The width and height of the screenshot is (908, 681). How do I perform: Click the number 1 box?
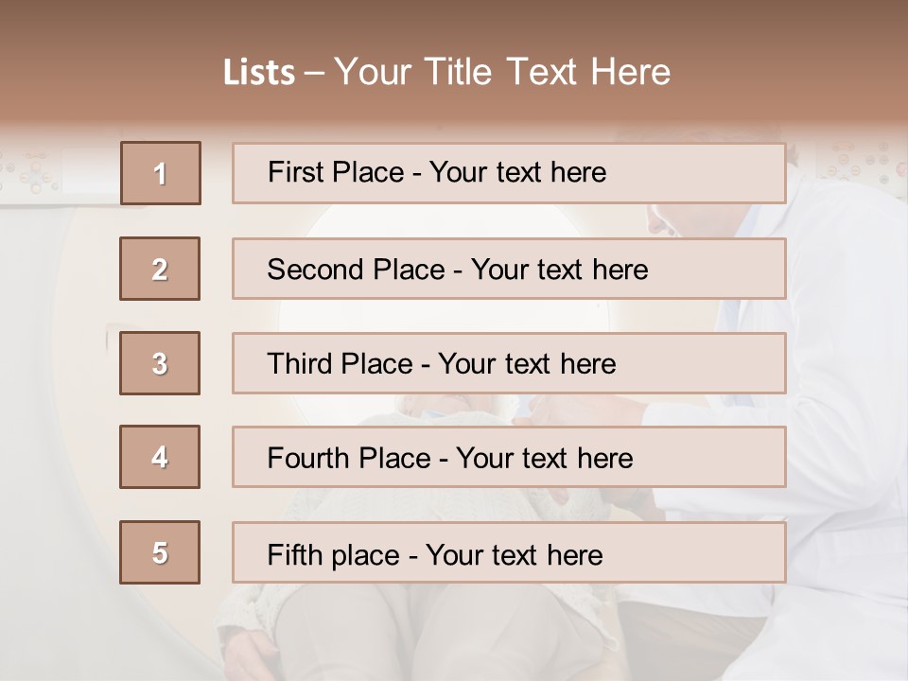[x=160, y=173]
